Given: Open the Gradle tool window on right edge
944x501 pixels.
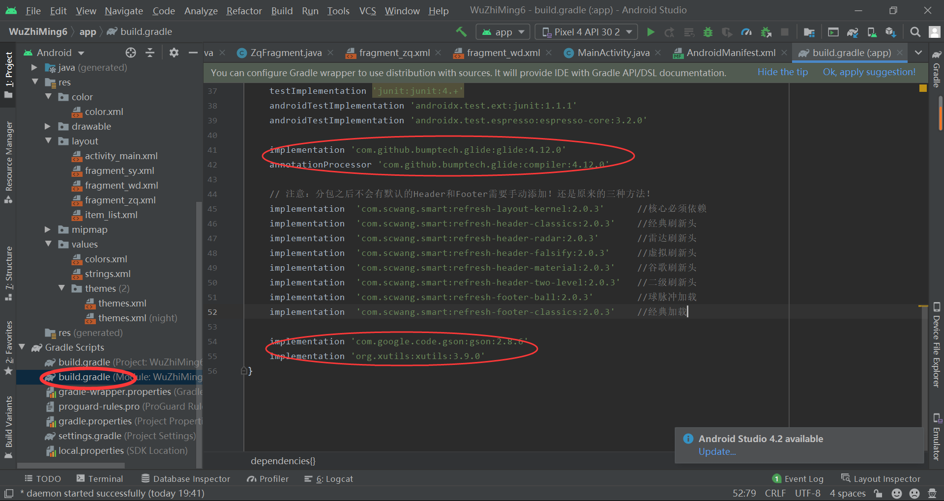Looking at the screenshot, I should [937, 69].
